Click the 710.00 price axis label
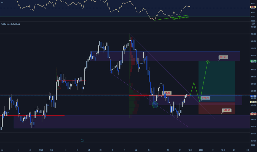The height and width of the screenshot is (152, 257). 253,27
